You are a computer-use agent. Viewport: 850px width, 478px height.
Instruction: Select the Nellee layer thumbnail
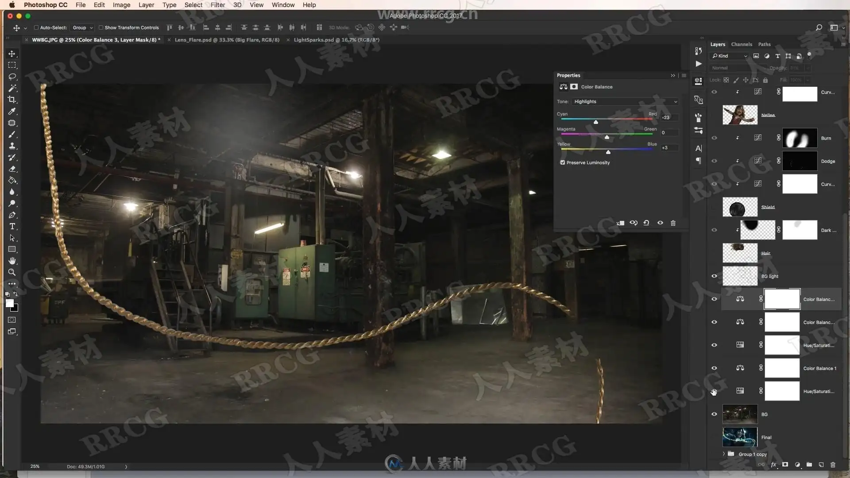coord(740,115)
